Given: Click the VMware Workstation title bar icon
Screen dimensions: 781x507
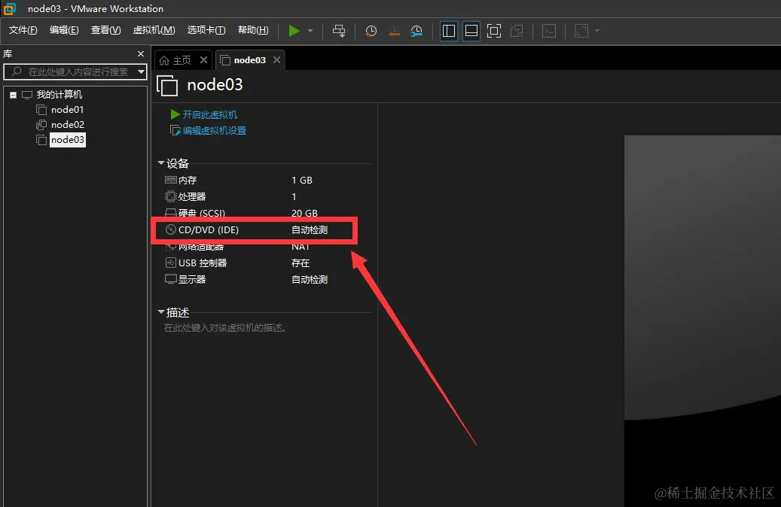Looking at the screenshot, I should tap(10, 8).
